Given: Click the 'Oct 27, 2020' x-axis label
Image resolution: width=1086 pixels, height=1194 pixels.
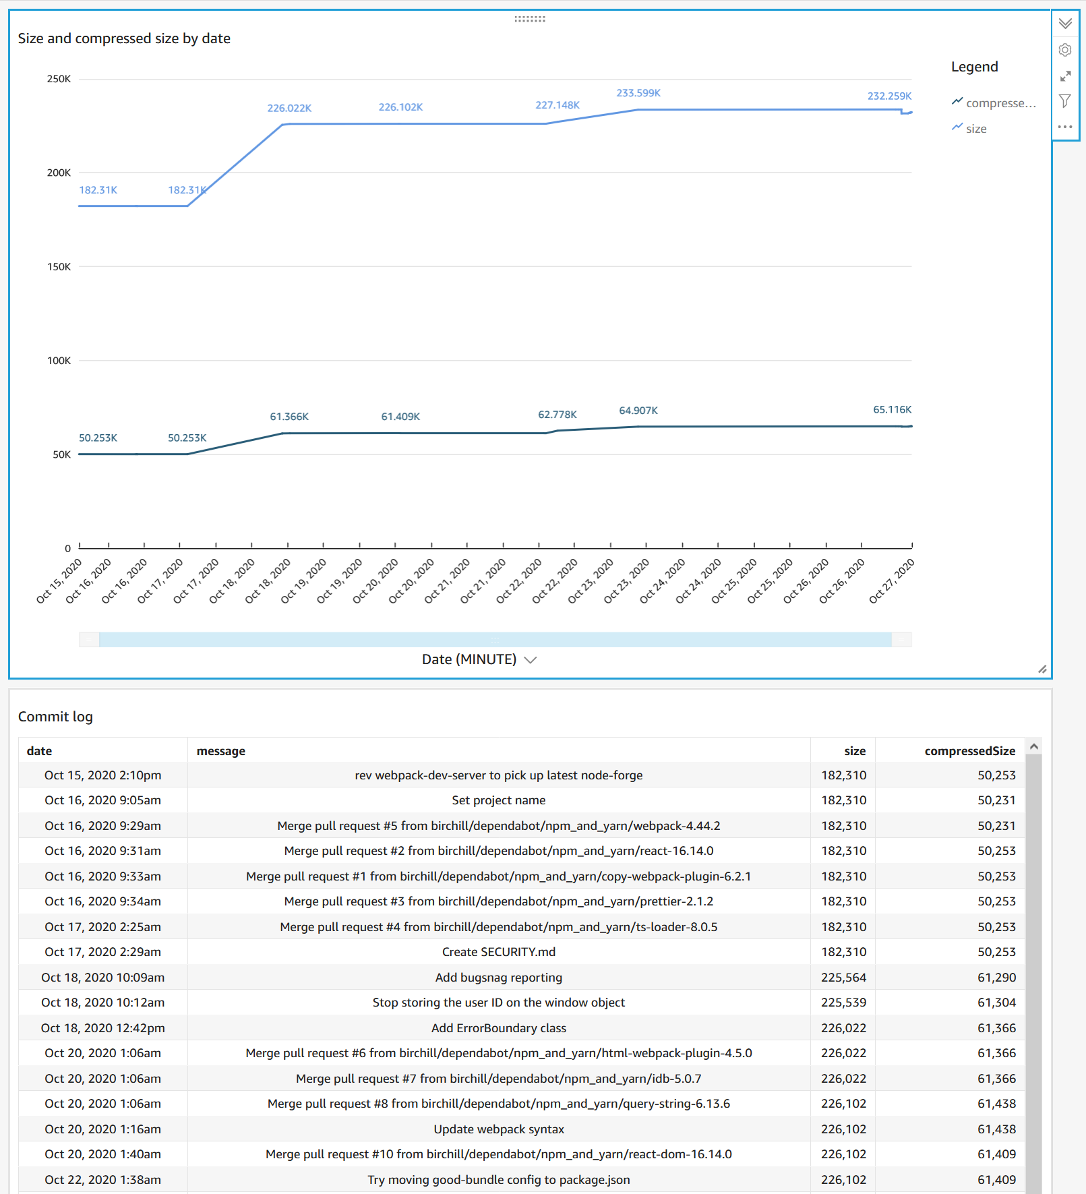Looking at the screenshot, I should coord(891,580).
